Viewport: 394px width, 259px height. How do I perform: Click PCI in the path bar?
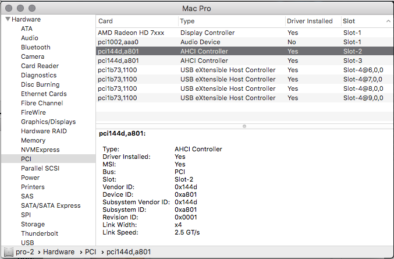pyautogui.click(x=90, y=251)
